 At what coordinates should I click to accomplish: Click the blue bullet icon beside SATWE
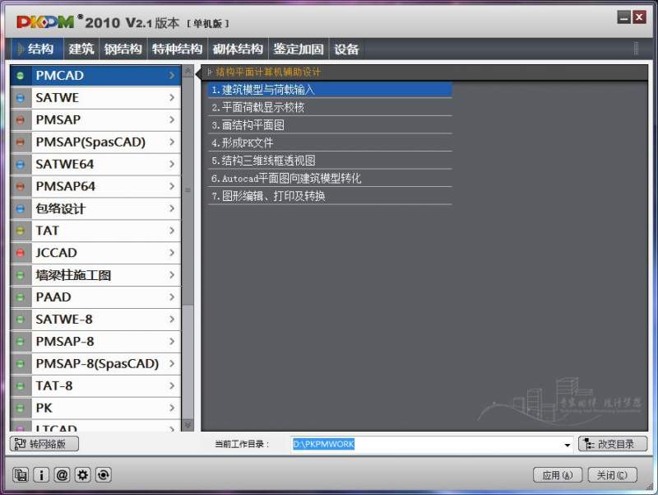[20, 98]
